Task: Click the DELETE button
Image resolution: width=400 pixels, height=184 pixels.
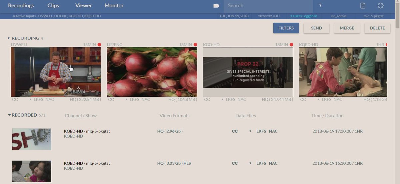Action: (377, 28)
